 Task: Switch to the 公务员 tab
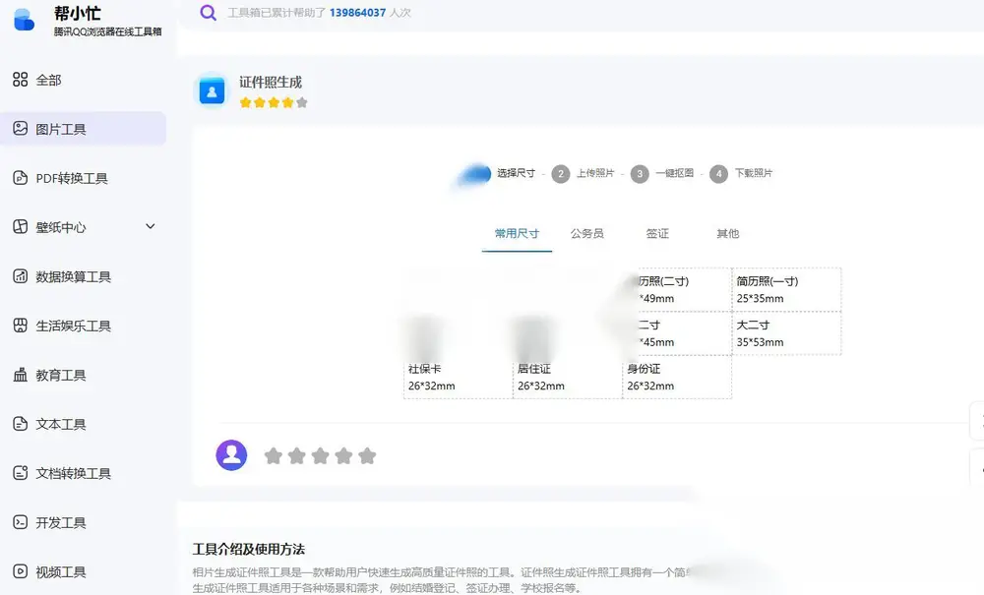tap(586, 234)
